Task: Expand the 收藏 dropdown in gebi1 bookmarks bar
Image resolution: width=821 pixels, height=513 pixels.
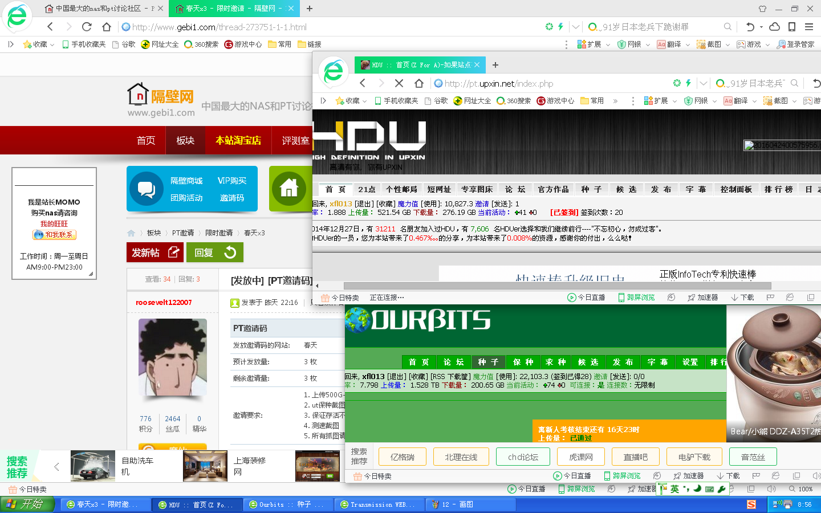Action: [52, 44]
